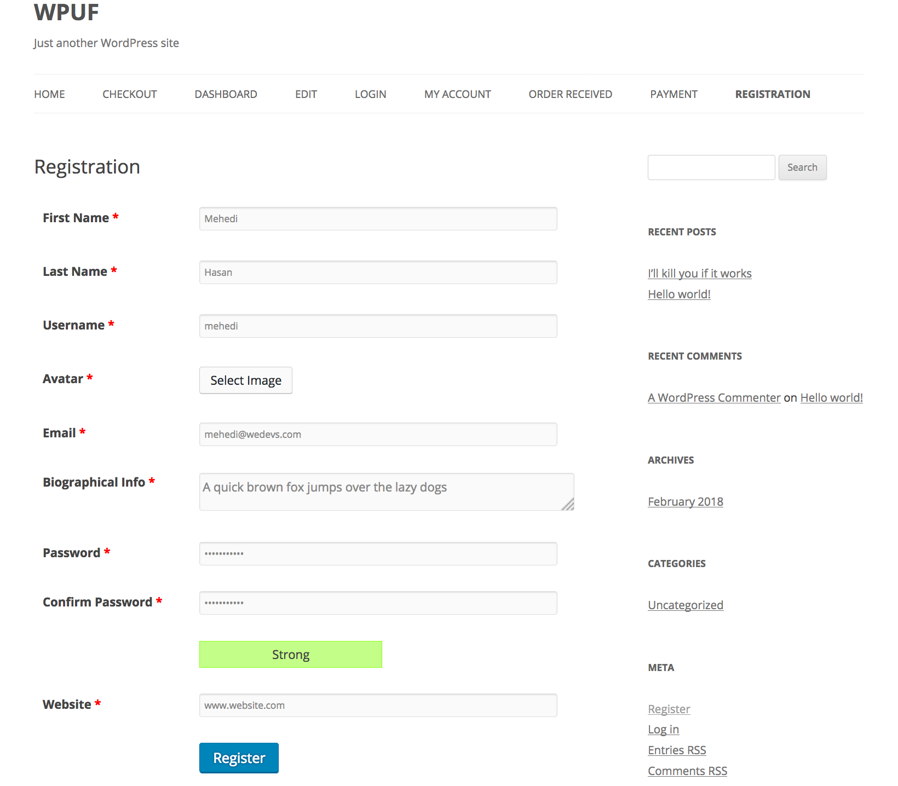Open the Hello world! recent post link
The image size is (898, 786).
coord(679,294)
